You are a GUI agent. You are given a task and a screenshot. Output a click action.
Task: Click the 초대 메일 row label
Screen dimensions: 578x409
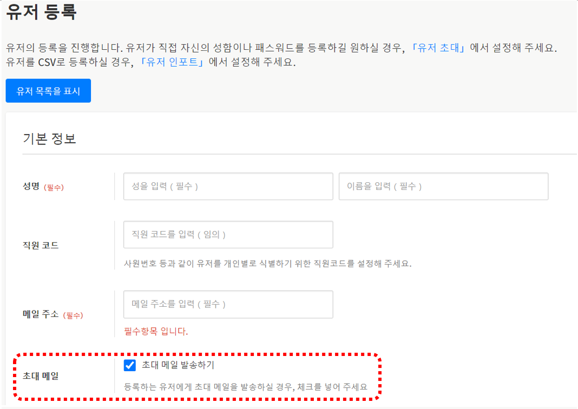41,376
